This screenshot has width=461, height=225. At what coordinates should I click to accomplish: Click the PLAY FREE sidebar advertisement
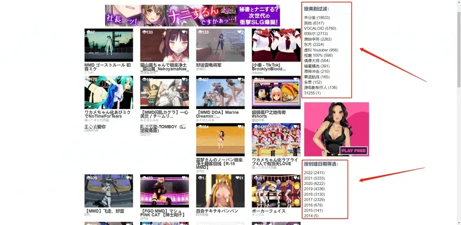pyautogui.click(x=337, y=129)
